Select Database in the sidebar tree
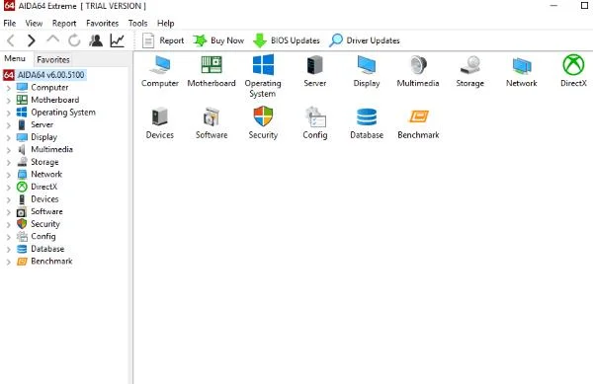This screenshot has width=593, height=384. 47,249
